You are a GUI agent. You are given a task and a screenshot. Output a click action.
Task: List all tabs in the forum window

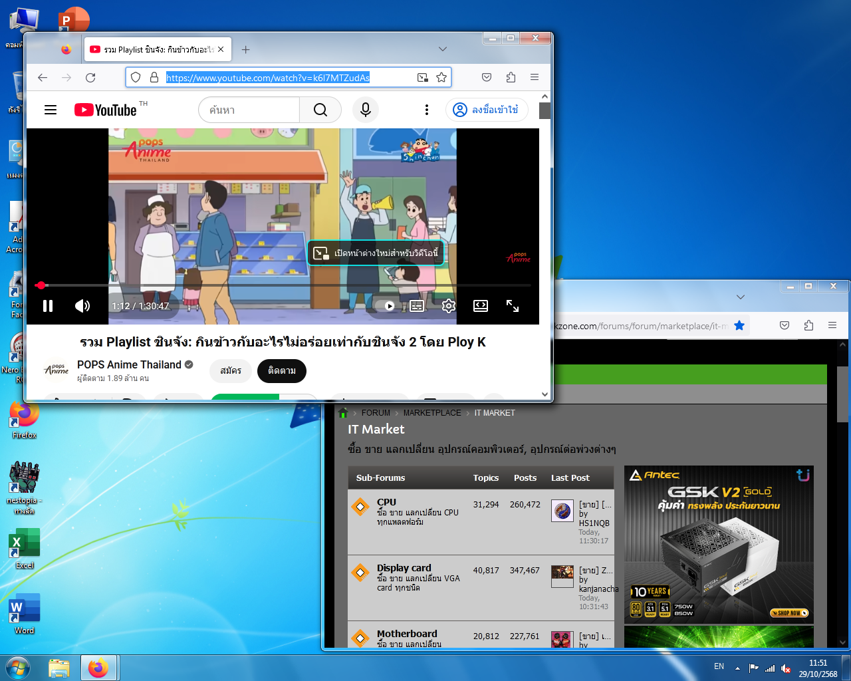point(741,297)
